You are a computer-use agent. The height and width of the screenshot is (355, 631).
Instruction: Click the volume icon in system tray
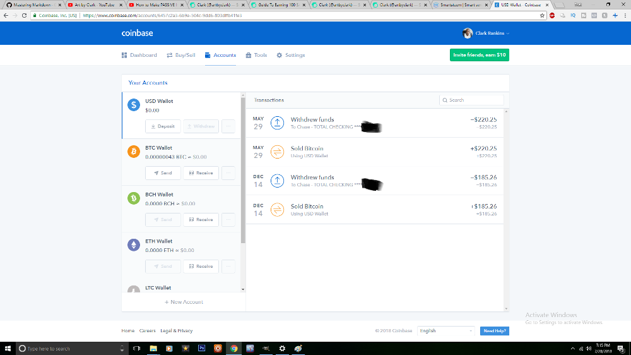[589, 349]
